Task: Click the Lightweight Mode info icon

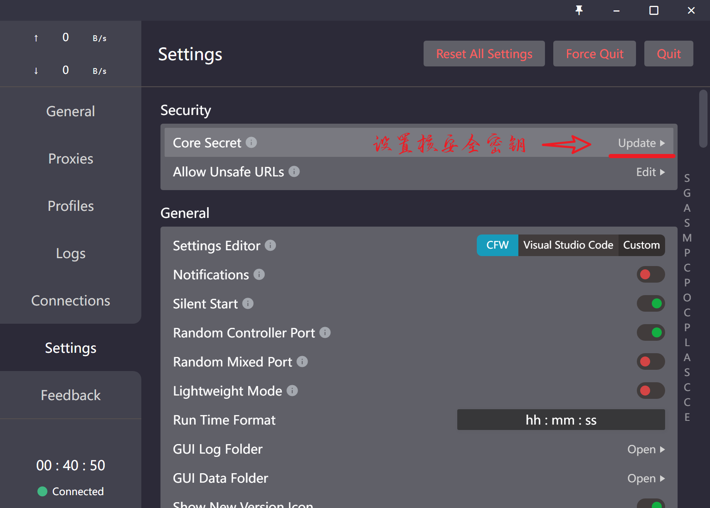Action: click(292, 391)
